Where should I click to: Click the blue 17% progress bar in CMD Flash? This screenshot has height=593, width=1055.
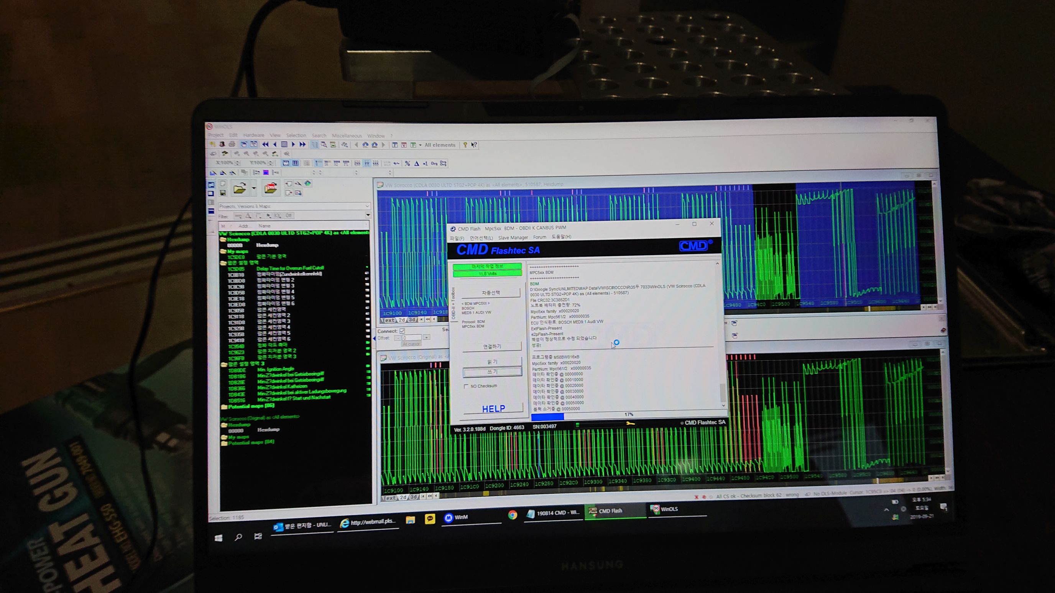547,417
